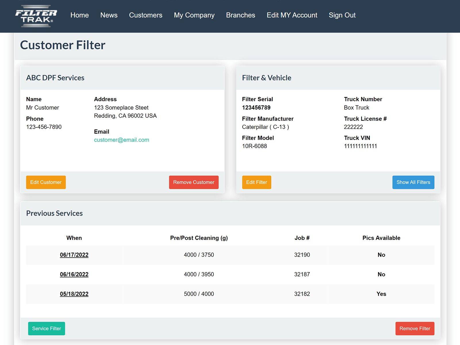Click the filter model 10R-6088
Screen dimensions: 460x345
[x=254, y=146]
